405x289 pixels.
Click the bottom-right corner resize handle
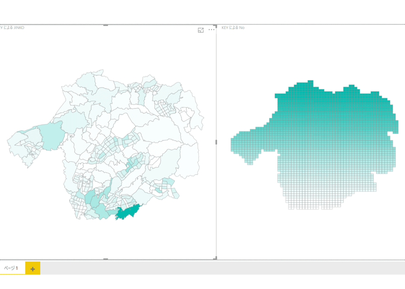tap(215, 258)
